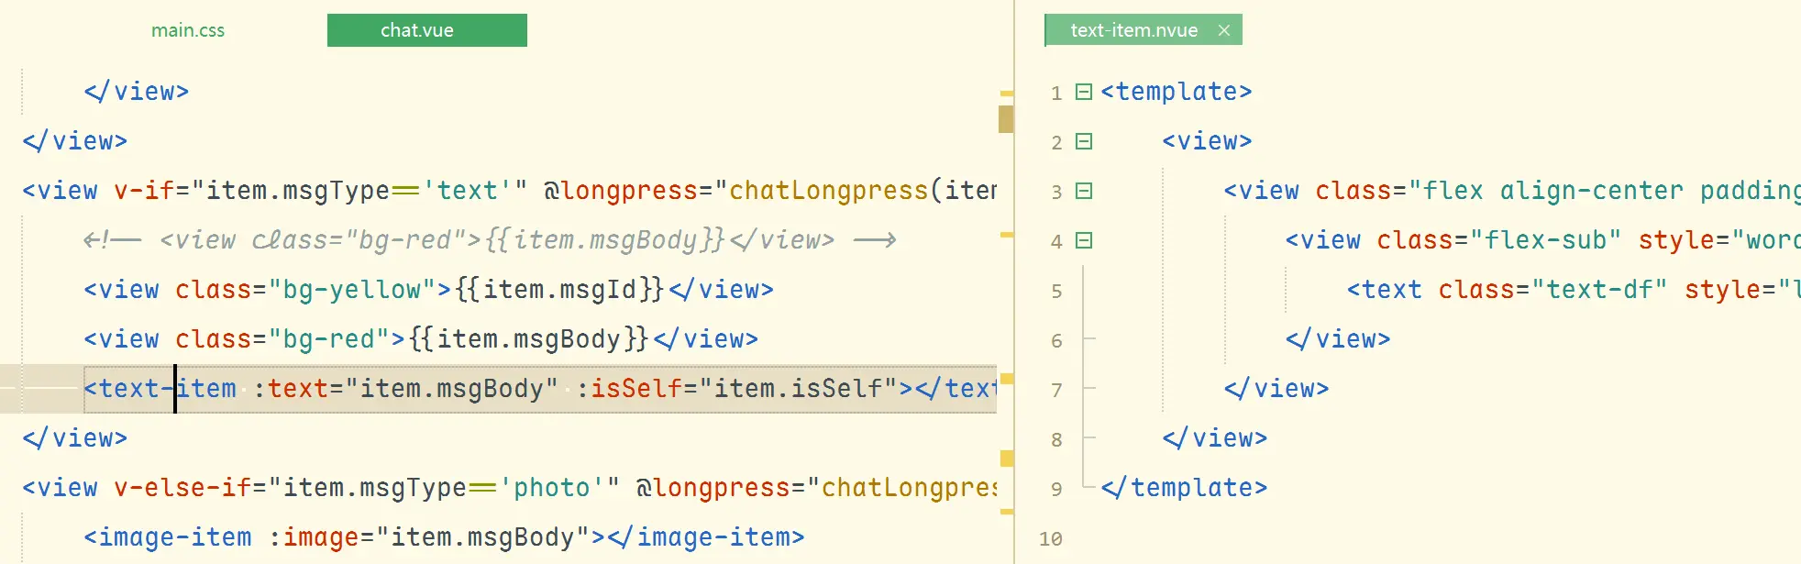Click the :image attribute of image-item
The width and height of the screenshot is (1801, 564).
click(x=314, y=537)
